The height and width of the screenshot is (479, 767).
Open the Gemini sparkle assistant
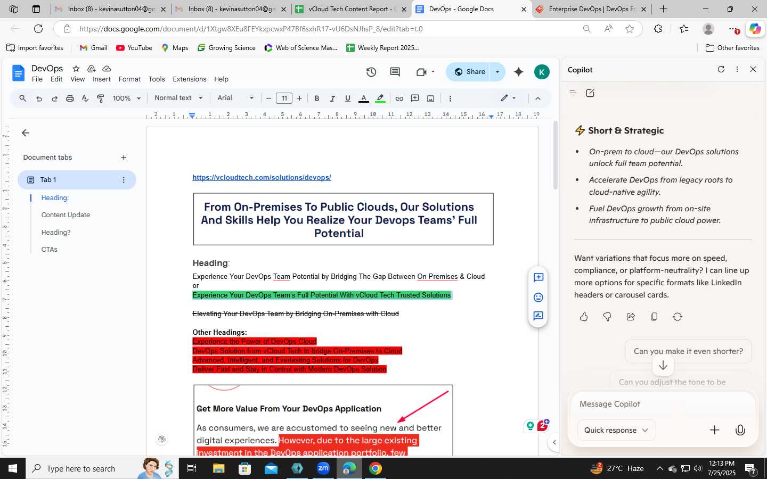[519, 72]
